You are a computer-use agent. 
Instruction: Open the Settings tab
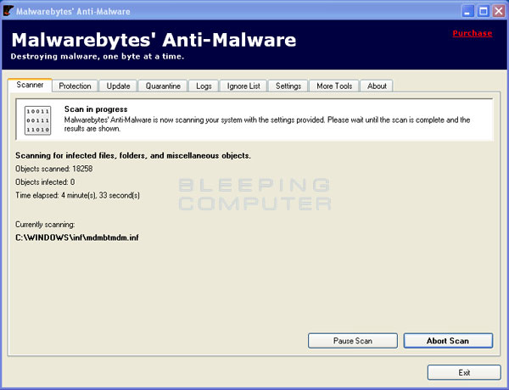coord(288,86)
